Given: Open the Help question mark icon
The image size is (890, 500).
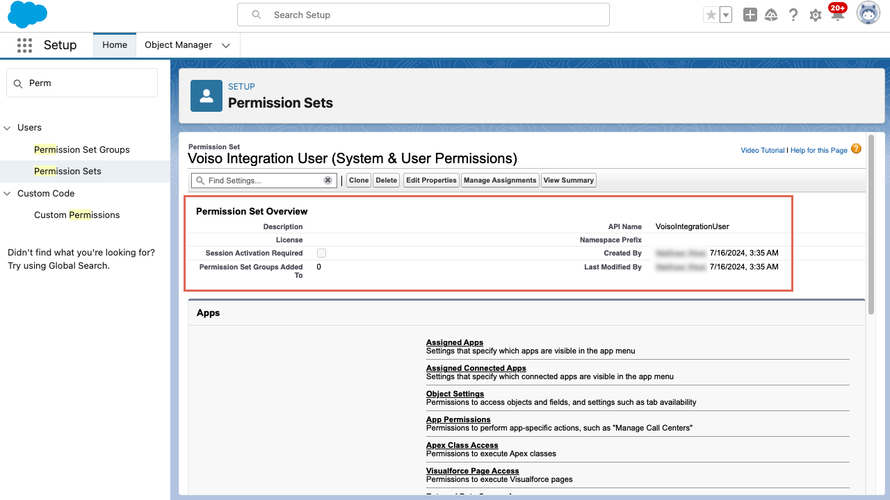Looking at the screenshot, I should (793, 15).
